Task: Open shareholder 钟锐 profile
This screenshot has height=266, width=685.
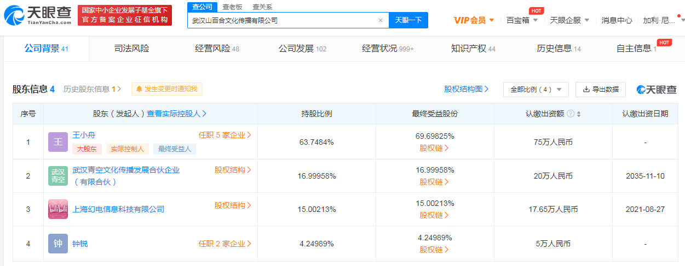Action: pyautogui.click(x=80, y=244)
